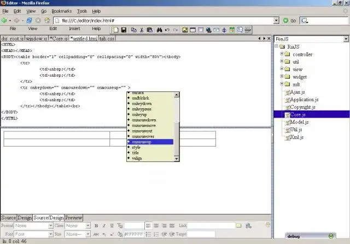Image resolution: width=350 pixels, height=244 pixels.
Task: Click the Insert anchor icon
Action: point(224,30)
